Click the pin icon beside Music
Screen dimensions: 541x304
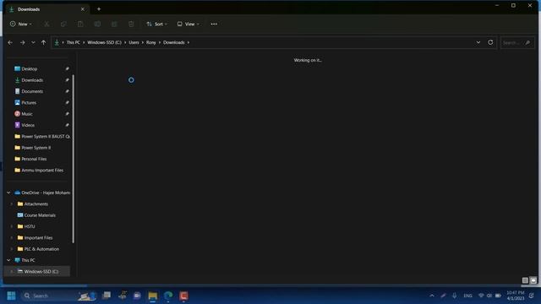click(x=67, y=114)
